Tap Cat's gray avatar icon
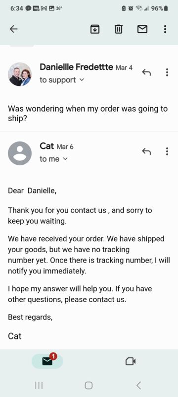The width and height of the screenshot is (178, 397). coord(20,153)
